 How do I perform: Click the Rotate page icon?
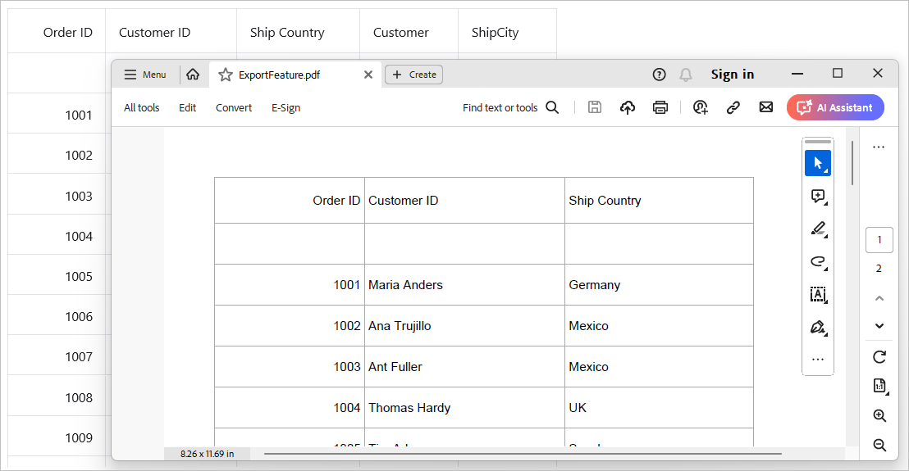click(879, 357)
